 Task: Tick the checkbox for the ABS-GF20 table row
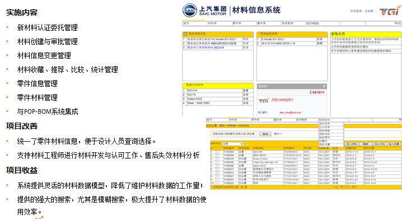[x=218, y=155]
